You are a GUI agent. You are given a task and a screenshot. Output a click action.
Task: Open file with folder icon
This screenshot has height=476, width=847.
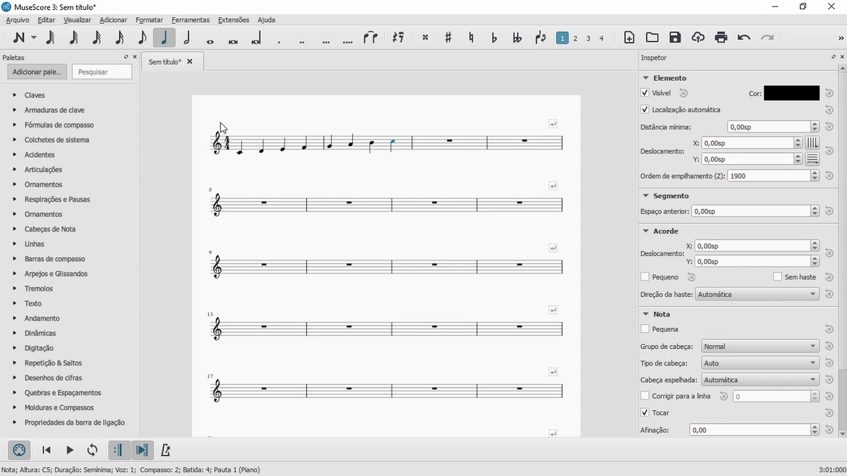pyautogui.click(x=652, y=38)
